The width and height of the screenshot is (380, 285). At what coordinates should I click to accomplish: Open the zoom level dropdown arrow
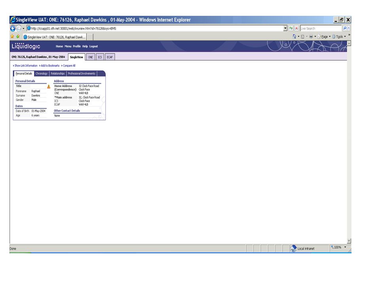(x=345, y=247)
